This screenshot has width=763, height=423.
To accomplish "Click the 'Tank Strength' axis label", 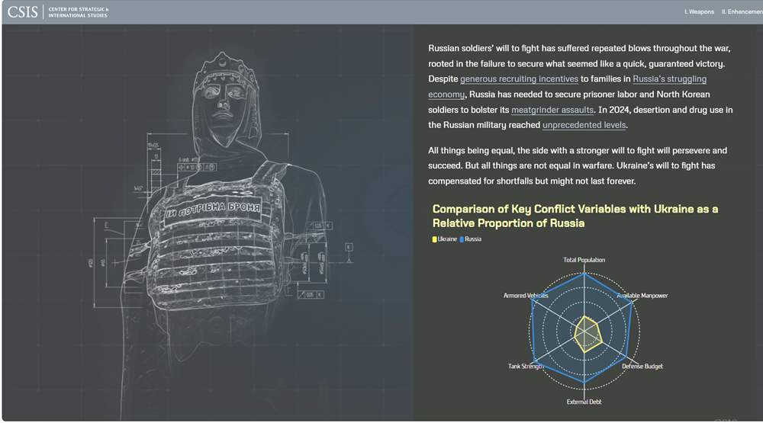I will pyautogui.click(x=526, y=367).
